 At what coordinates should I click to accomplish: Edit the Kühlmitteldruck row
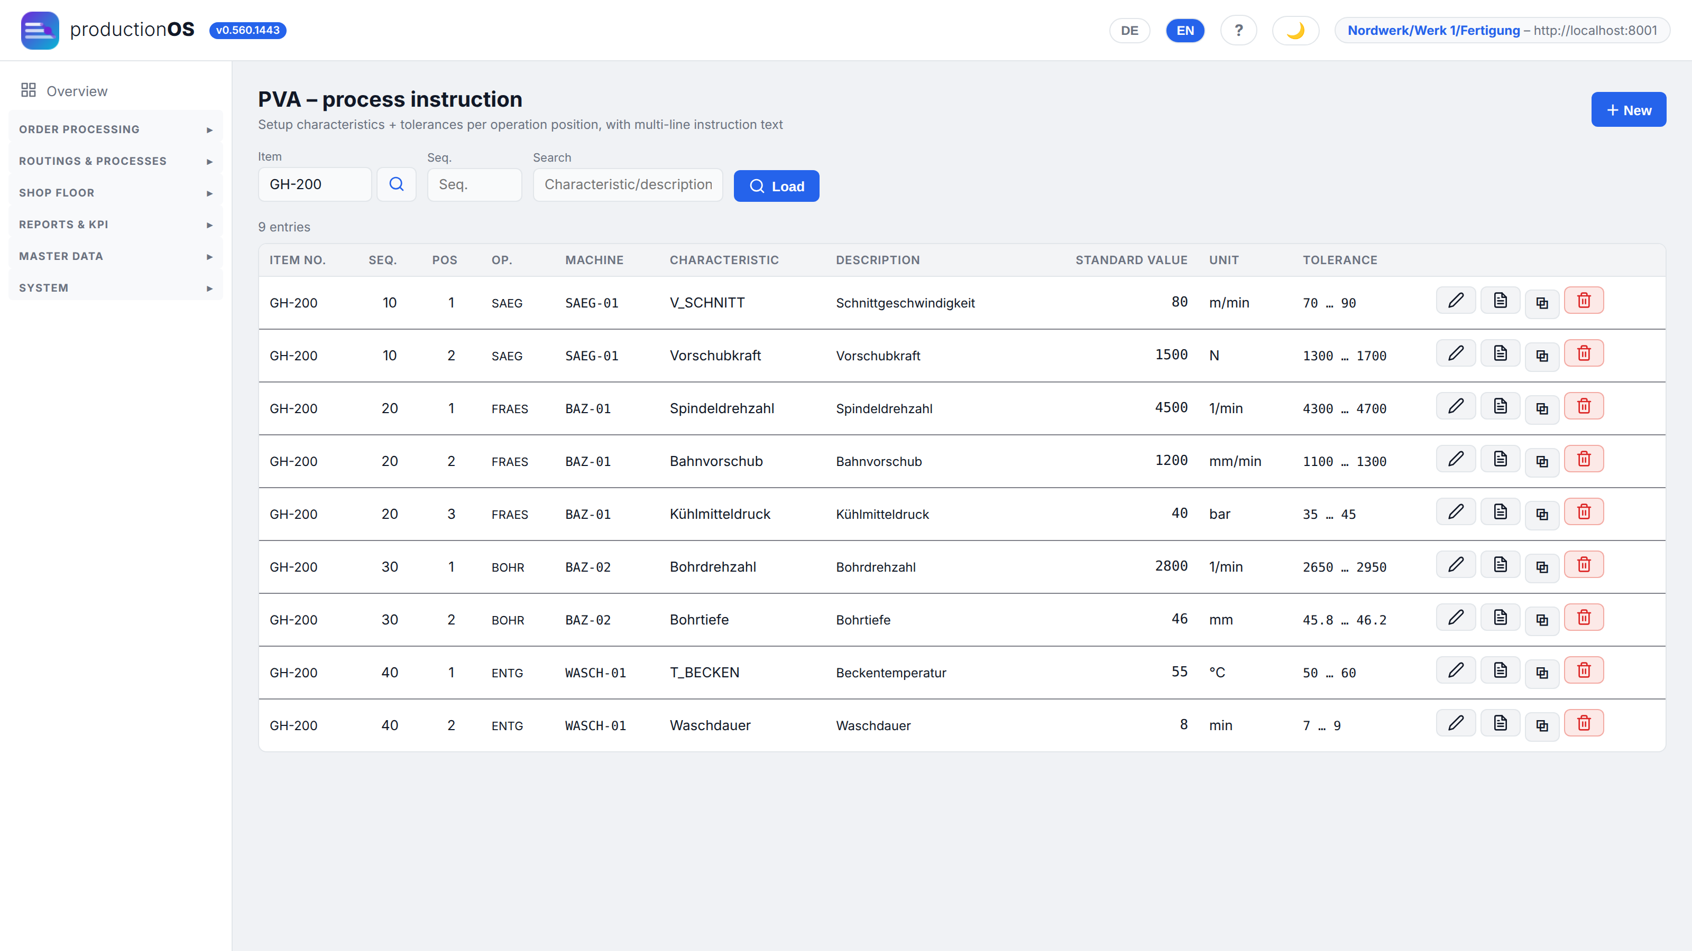tap(1456, 512)
